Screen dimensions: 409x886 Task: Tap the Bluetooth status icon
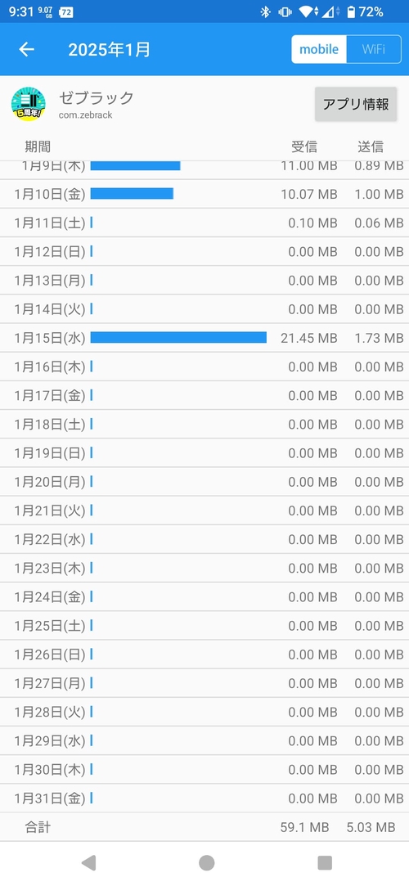tap(265, 12)
